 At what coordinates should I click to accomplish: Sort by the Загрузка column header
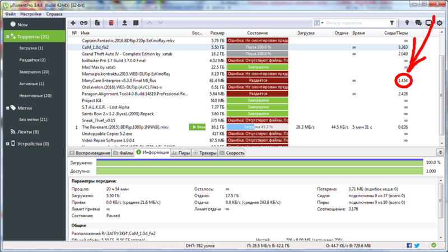(306, 33)
